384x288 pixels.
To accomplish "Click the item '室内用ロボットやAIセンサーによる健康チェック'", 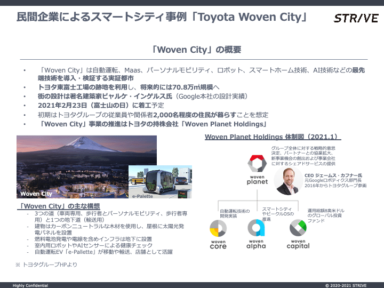I will (93, 245).
